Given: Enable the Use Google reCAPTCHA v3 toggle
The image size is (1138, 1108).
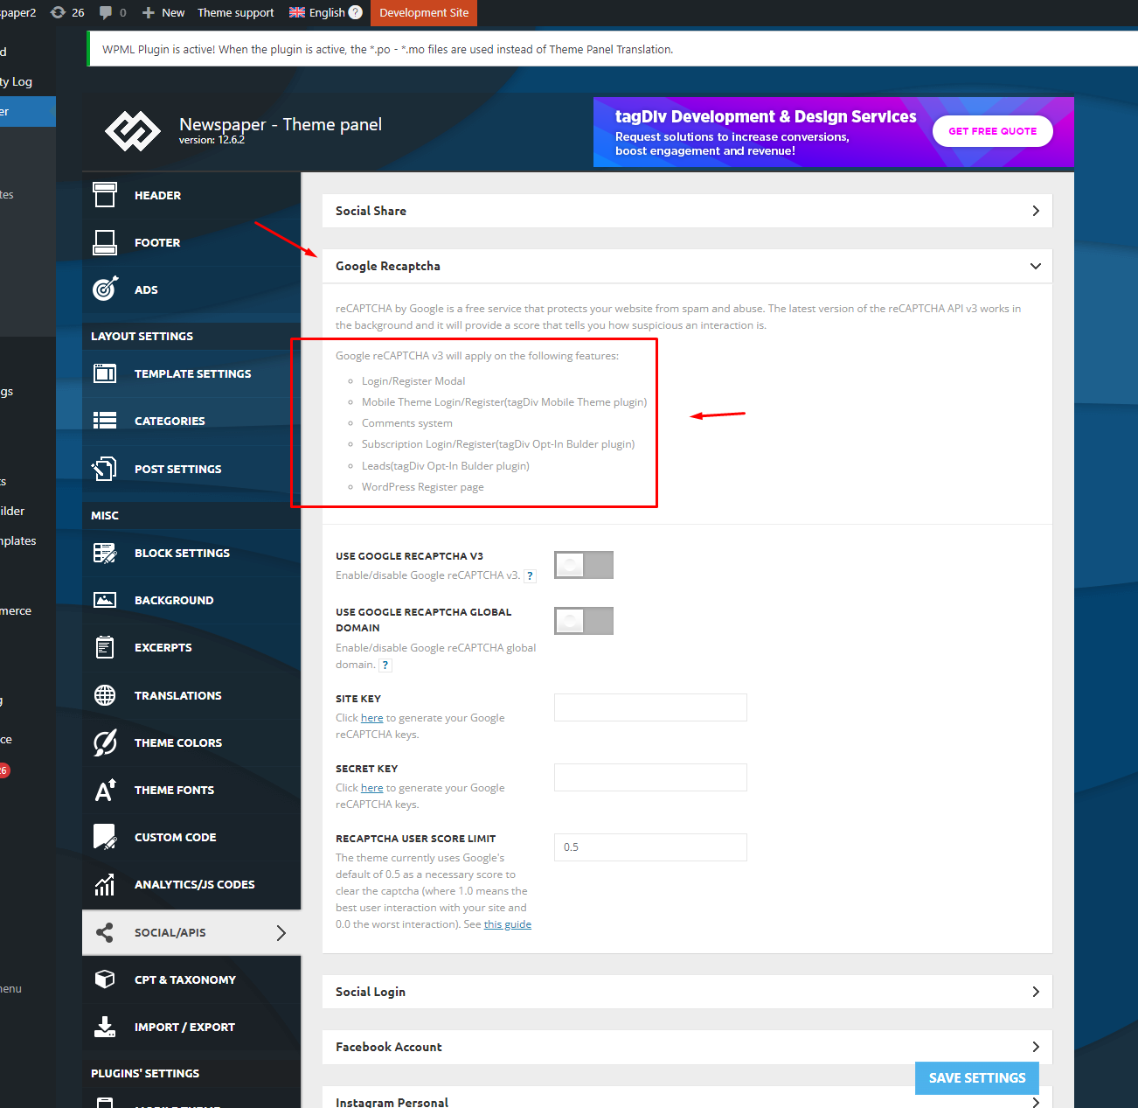Looking at the screenshot, I should pos(584,565).
